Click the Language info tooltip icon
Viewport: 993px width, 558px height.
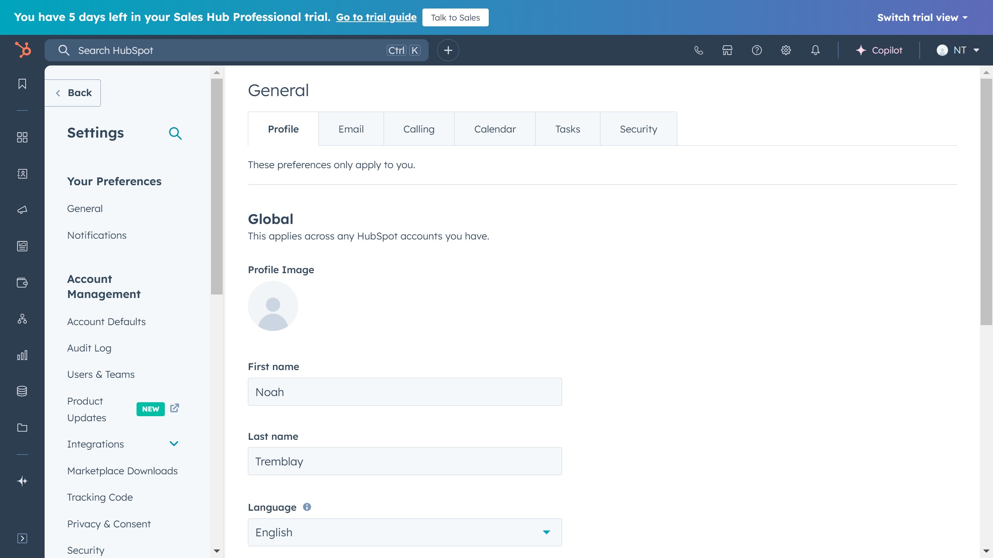307,507
